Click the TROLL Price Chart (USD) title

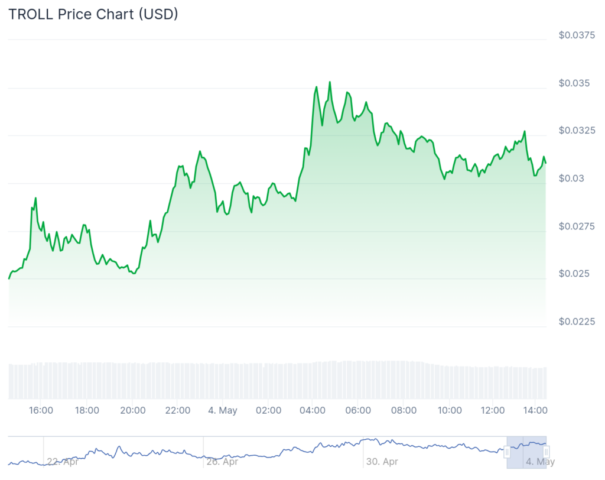click(x=93, y=14)
